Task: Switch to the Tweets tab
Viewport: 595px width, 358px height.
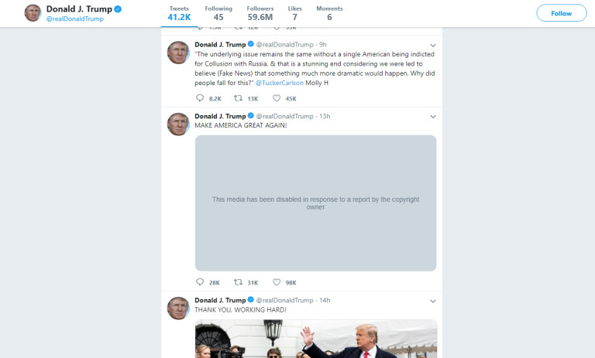Action: [x=179, y=13]
